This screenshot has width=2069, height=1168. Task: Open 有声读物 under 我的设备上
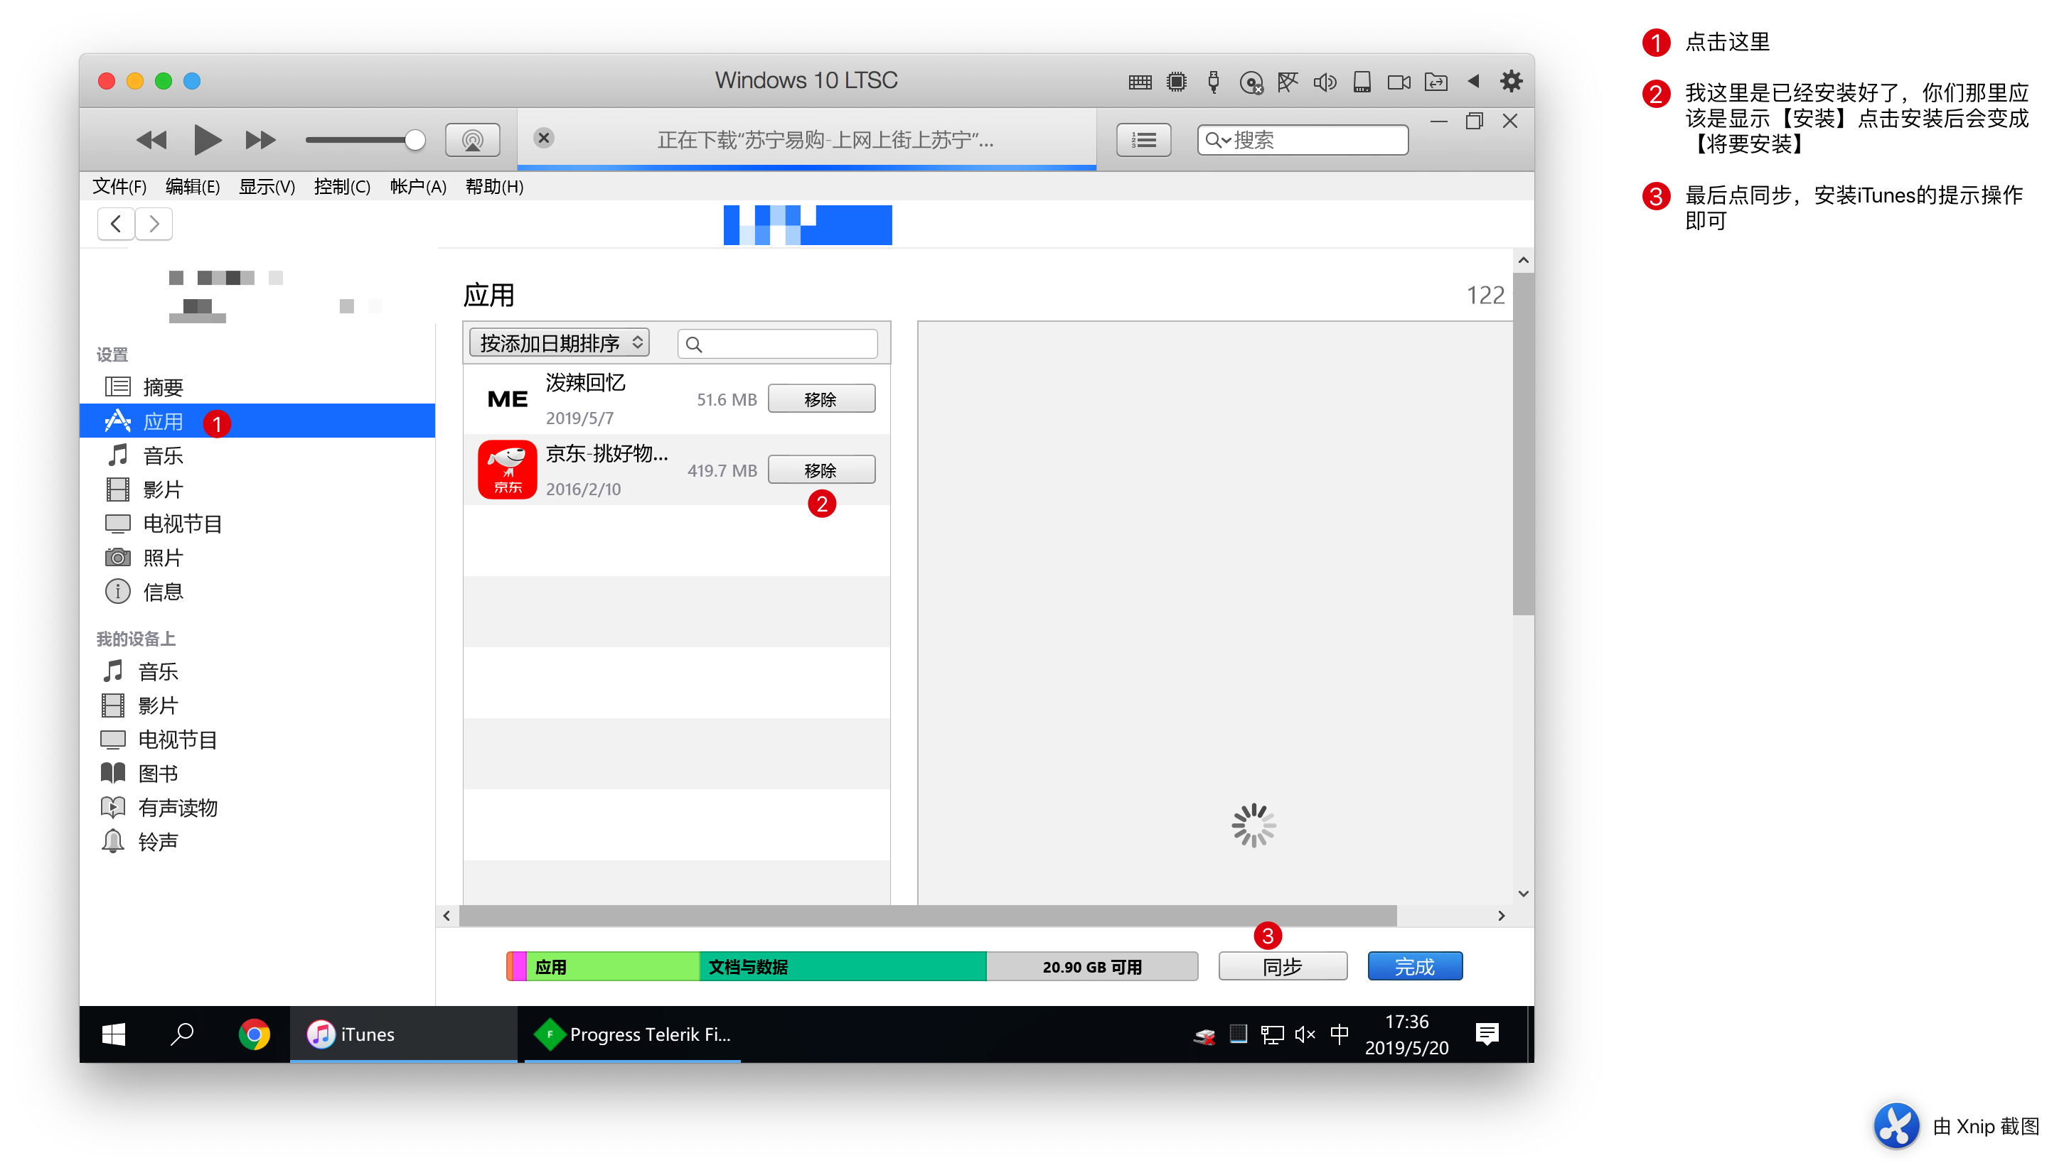click(x=257, y=808)
